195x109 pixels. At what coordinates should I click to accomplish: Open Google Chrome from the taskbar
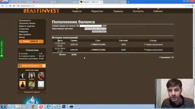point(33,107)
